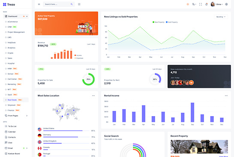234x157 pixels.
Task: Open the notifications bell icon
Action: point(207,4)
